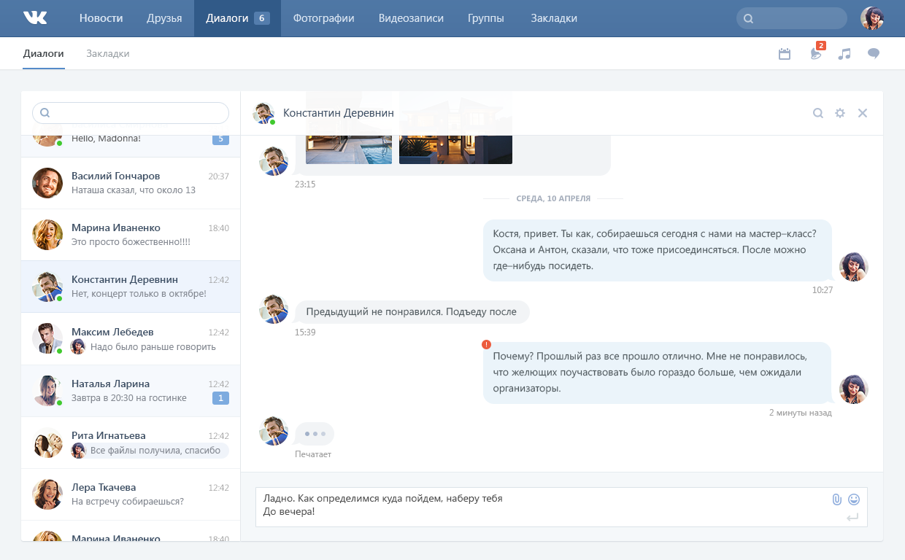Click message starting 'Почему? Прошлый раз'

coord(658,373)
